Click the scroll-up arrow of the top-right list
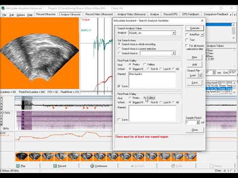 [x=234, y=25]
